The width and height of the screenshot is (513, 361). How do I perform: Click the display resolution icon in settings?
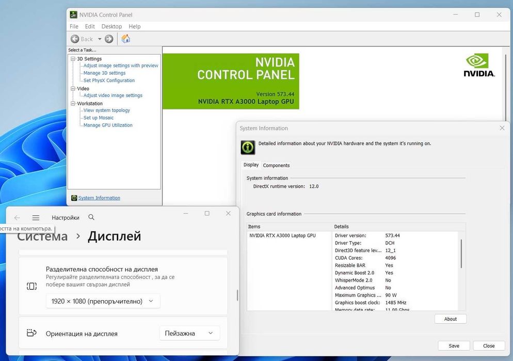pyautogui.click(x=31, y=286)
